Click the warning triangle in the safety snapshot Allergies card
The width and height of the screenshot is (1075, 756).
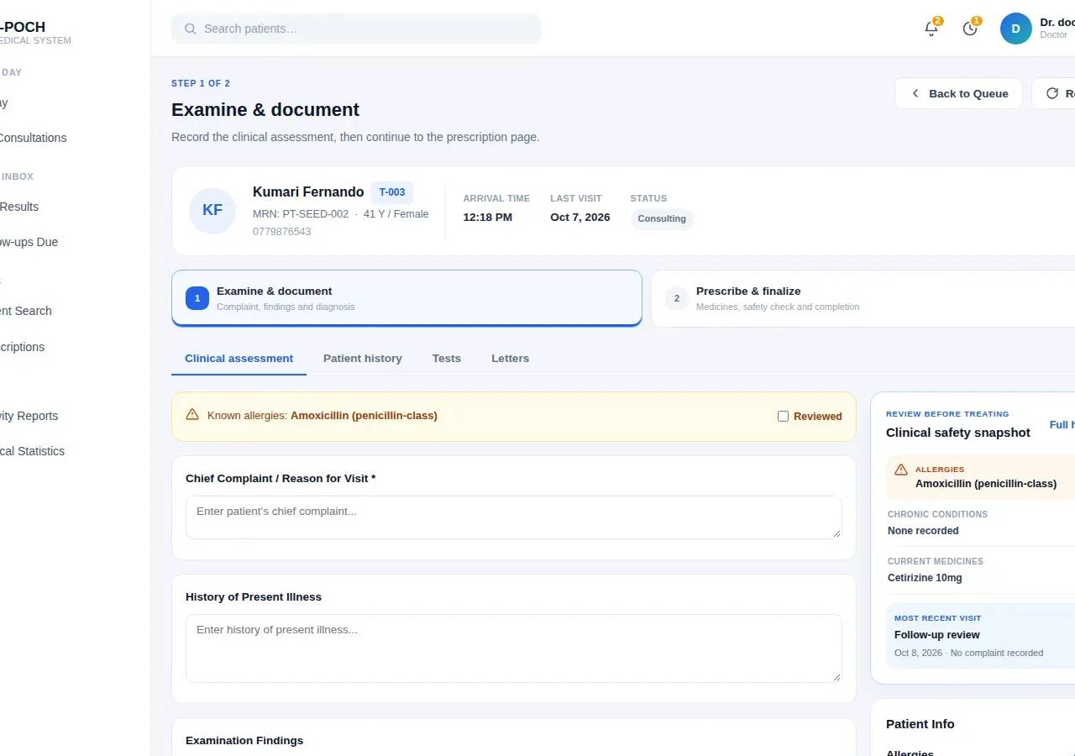pos(901,470)
